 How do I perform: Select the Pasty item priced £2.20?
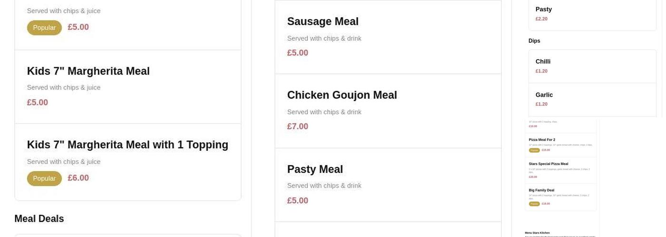pyautogui.click(x=543, y=9)
